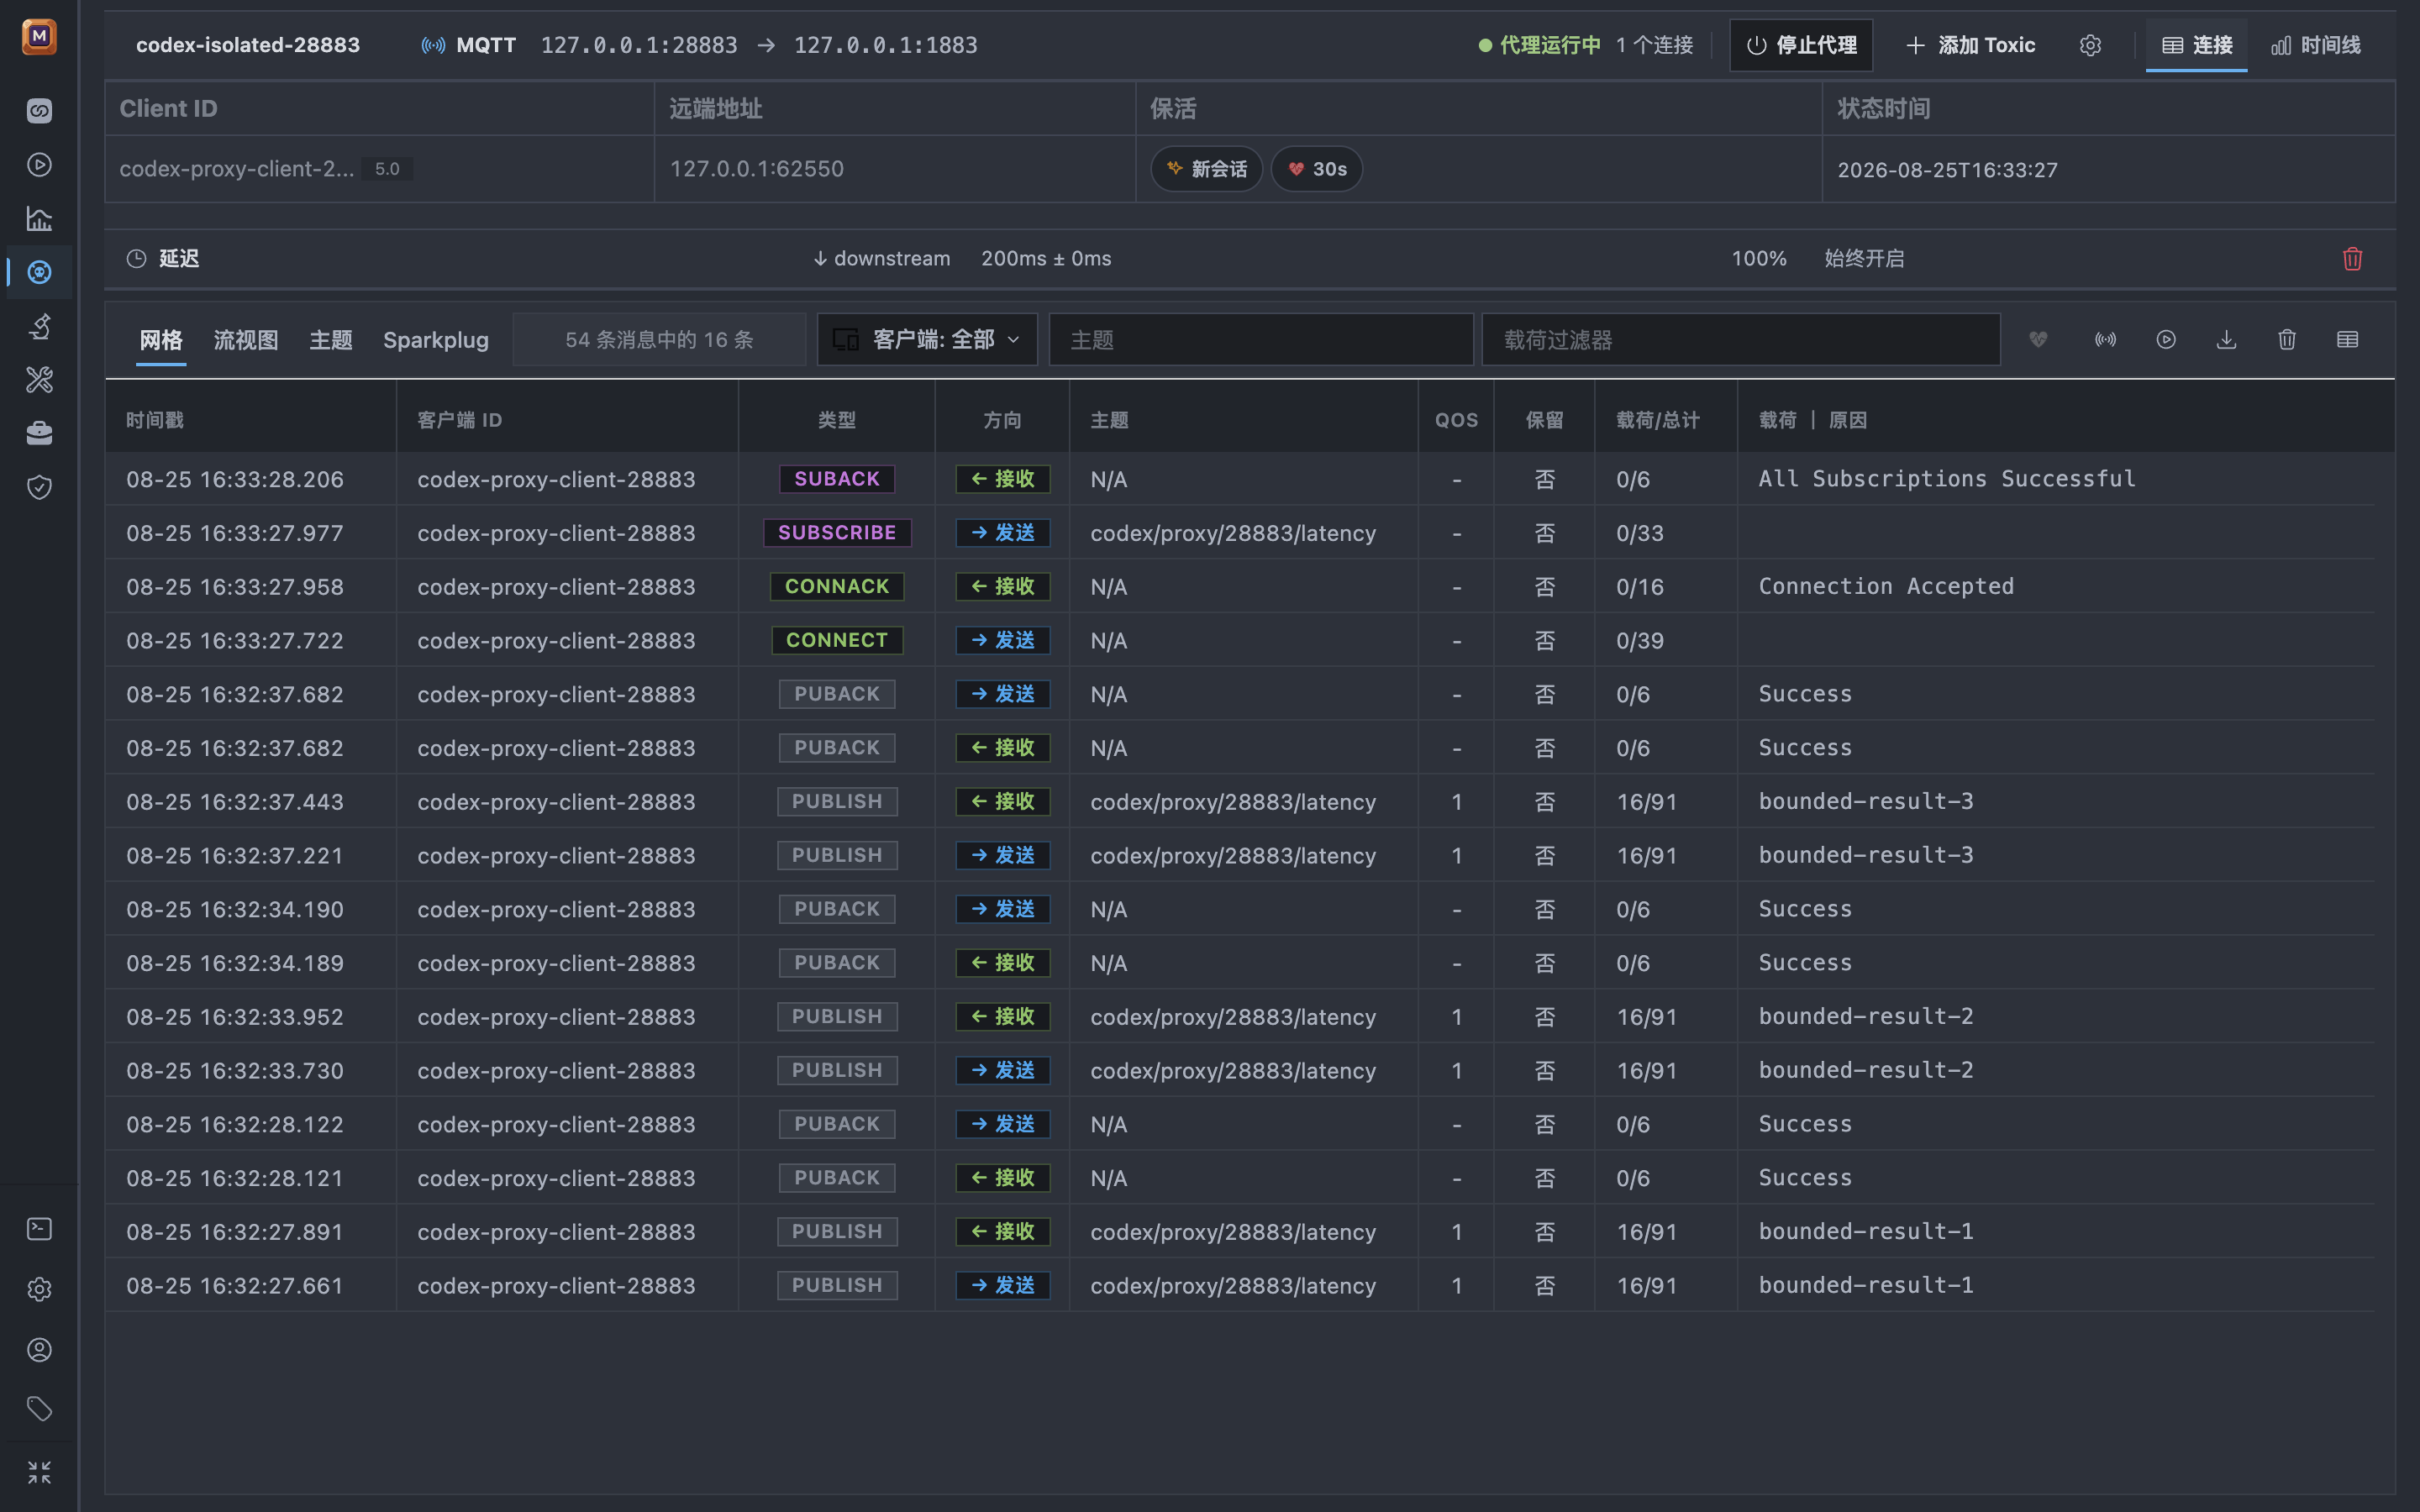Select the Sparkplug tab
Viewport: 2420px width, 1512px height.
click(x=436, y=340)
